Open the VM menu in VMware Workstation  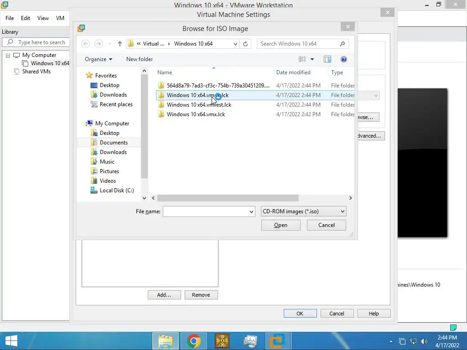click(60, 18)
